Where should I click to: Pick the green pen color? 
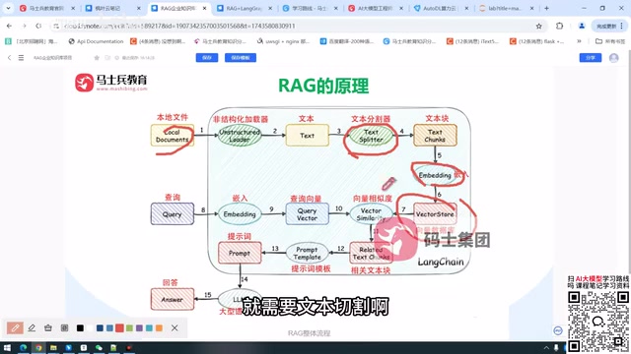tap(129, 327)
